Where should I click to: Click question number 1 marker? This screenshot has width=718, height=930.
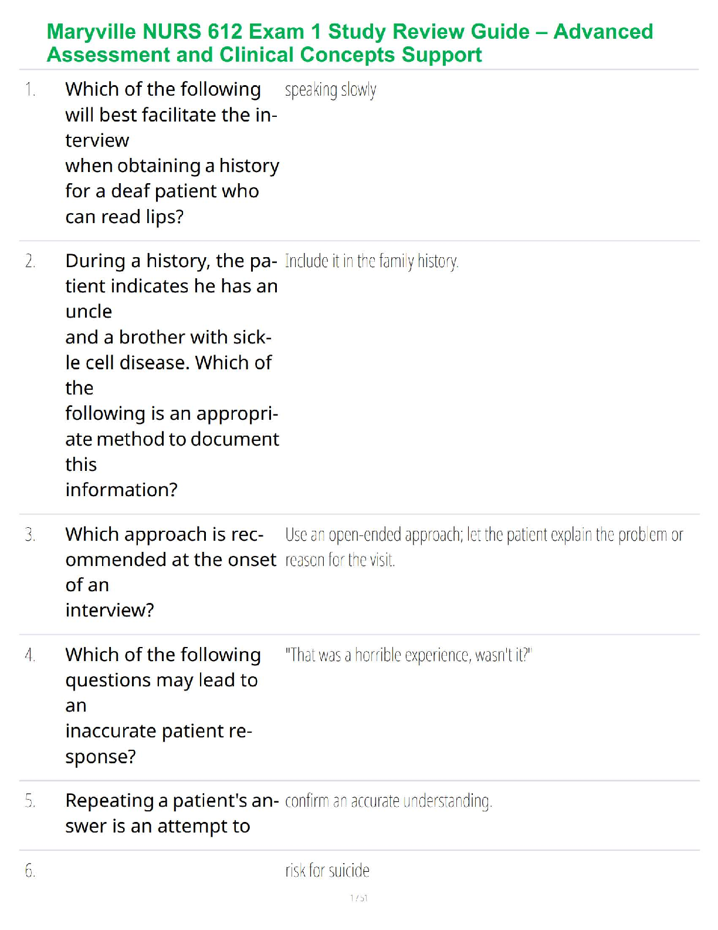(x=30, y=90)
